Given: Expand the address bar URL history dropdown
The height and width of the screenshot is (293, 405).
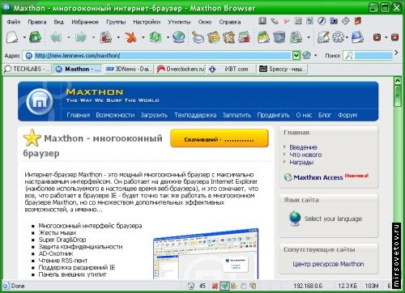Looking at the screenshot, I should (x=296, y=56).
